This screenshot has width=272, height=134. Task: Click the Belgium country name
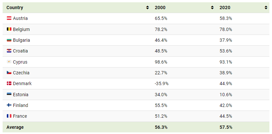point(21,29)
